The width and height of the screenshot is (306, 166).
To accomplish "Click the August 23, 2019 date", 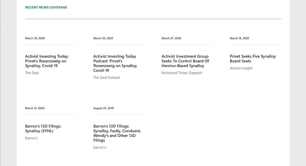I will click(103, 108).
